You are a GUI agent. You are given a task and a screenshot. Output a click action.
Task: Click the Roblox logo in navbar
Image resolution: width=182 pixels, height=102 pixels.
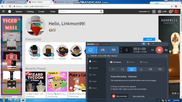pyautogui.click(x=9, y=11)
